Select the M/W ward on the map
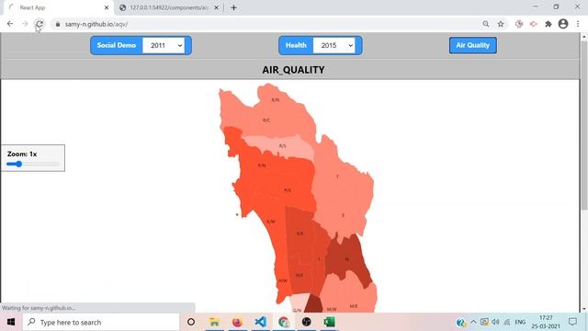 coord(332,309)
